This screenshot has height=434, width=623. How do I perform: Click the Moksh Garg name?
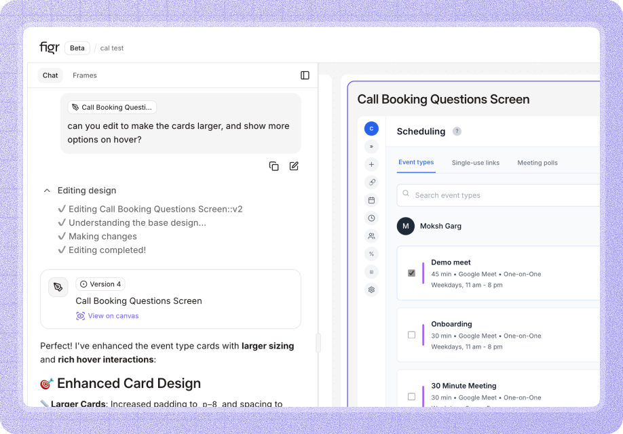click(x=440, y=226)
